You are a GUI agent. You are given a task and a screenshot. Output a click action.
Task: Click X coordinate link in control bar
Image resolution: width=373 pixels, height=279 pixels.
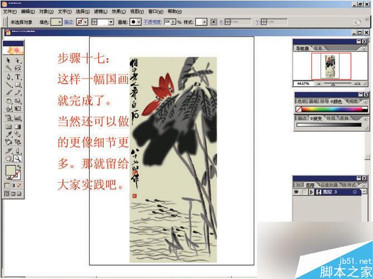221,22
